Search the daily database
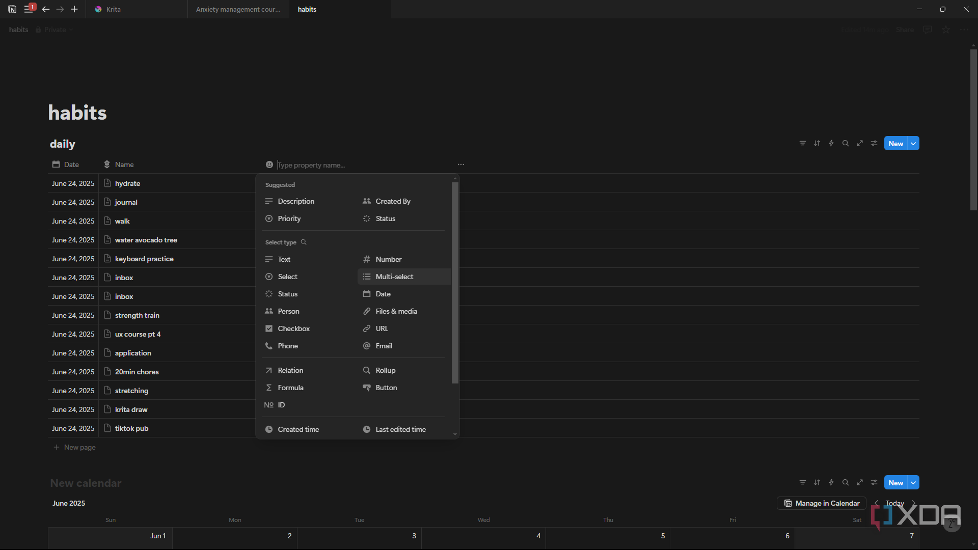 (x=845, y=144)
